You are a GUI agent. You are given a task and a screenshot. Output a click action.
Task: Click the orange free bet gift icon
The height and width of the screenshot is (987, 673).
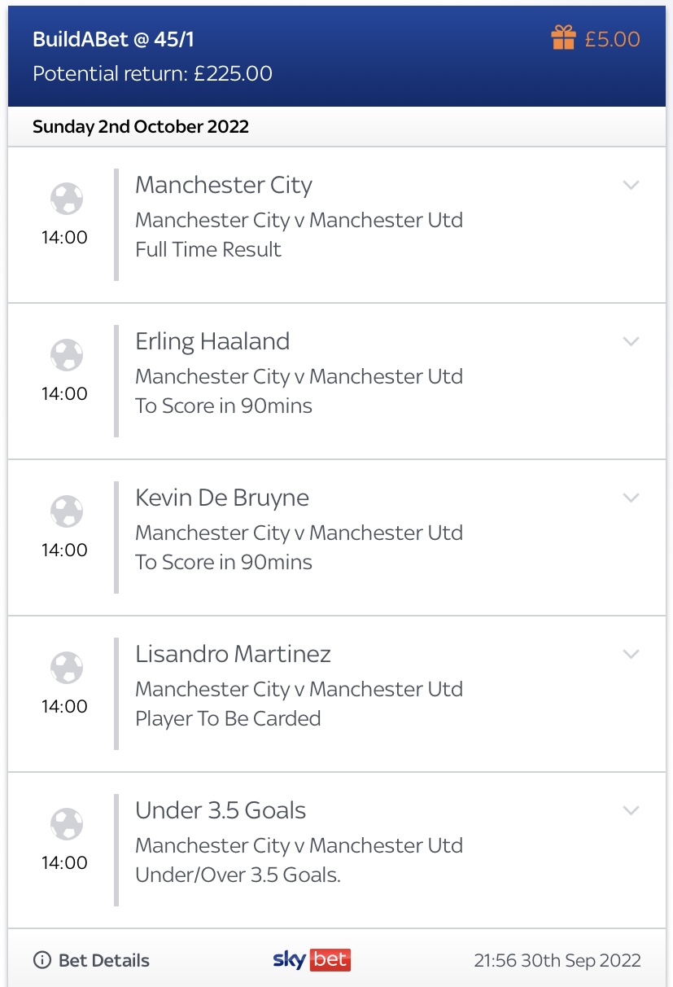click(563, 37)
